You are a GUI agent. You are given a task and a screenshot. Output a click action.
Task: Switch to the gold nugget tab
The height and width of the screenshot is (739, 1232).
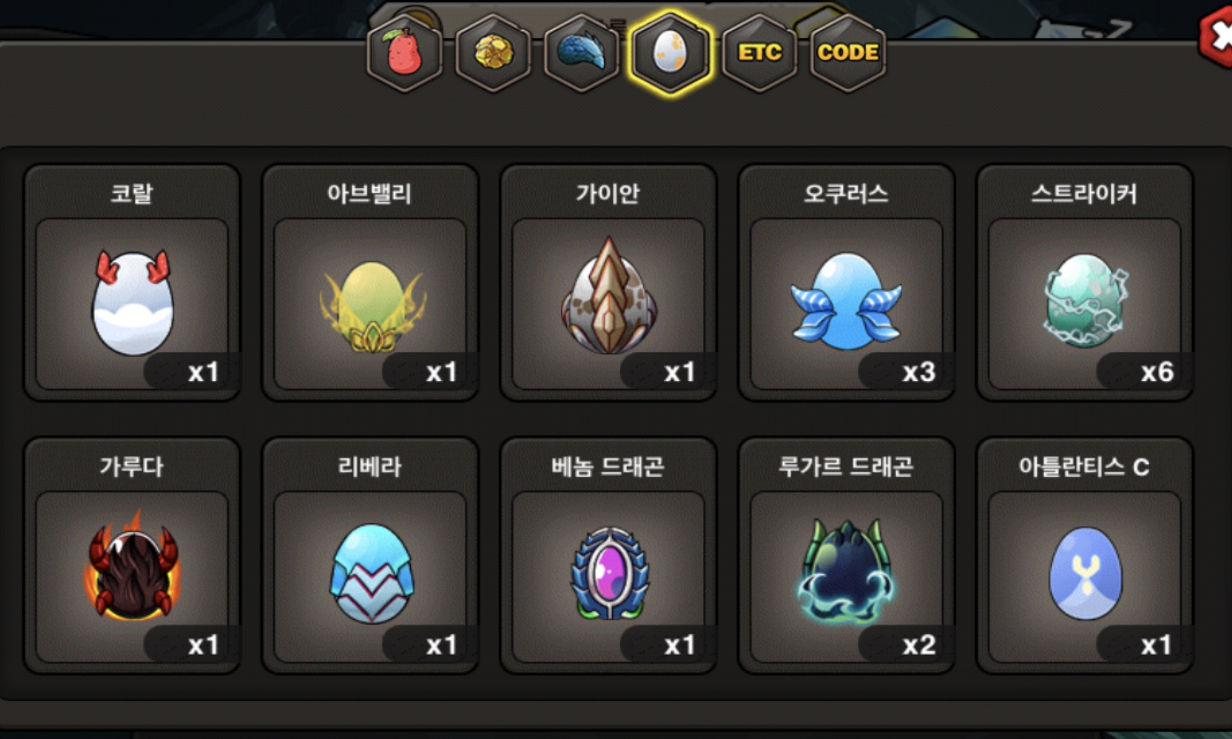click(x=493, y=54)
